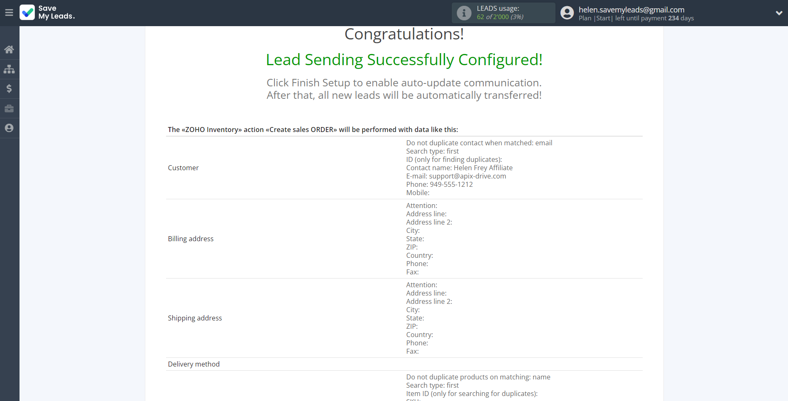This screenshot has width=788, height=401.
Task: Click 'Item ID (only for searching for duplicates)' text
Action: 472,394
